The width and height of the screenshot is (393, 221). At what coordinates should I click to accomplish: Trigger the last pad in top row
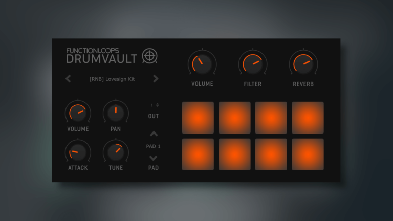(x=308, y=118)
